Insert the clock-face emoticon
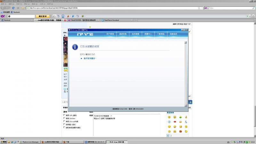The height and width of the screenshot is (144, 256). [x=169, y=122]
